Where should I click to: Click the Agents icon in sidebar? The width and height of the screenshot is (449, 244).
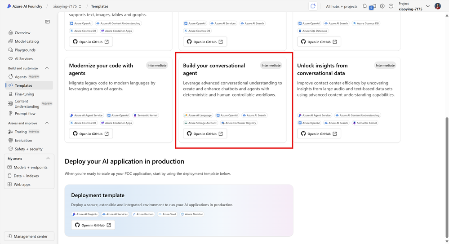pyautogui.click(x=11, y=76)
